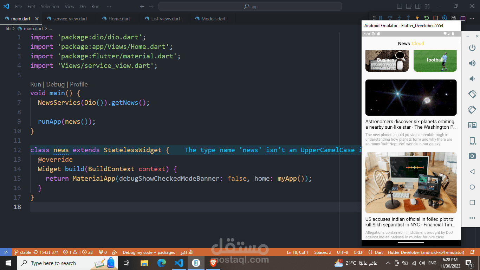480x270 pixels.
Task: Toggle the secondary side bar layout icon
Action: [x=418, y=6]
